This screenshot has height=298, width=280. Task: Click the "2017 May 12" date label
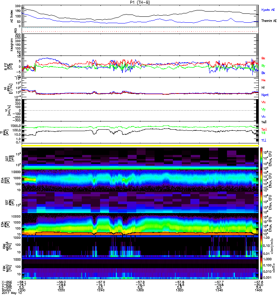(x=12, y=293)
